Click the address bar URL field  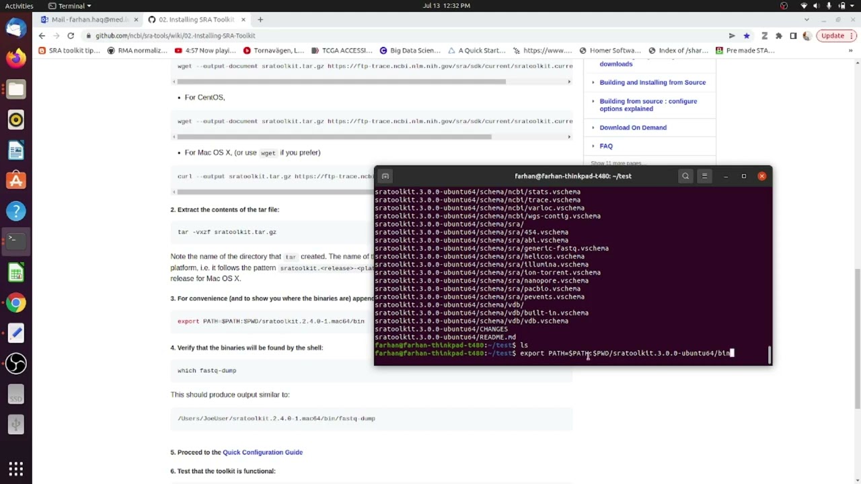pyautogui.click(x=404, y=36)
